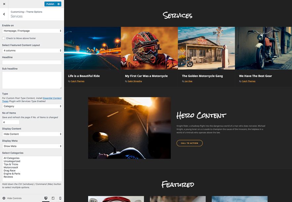
Task: Expand the Type dropdown showing Category
Action: [32, 106]
